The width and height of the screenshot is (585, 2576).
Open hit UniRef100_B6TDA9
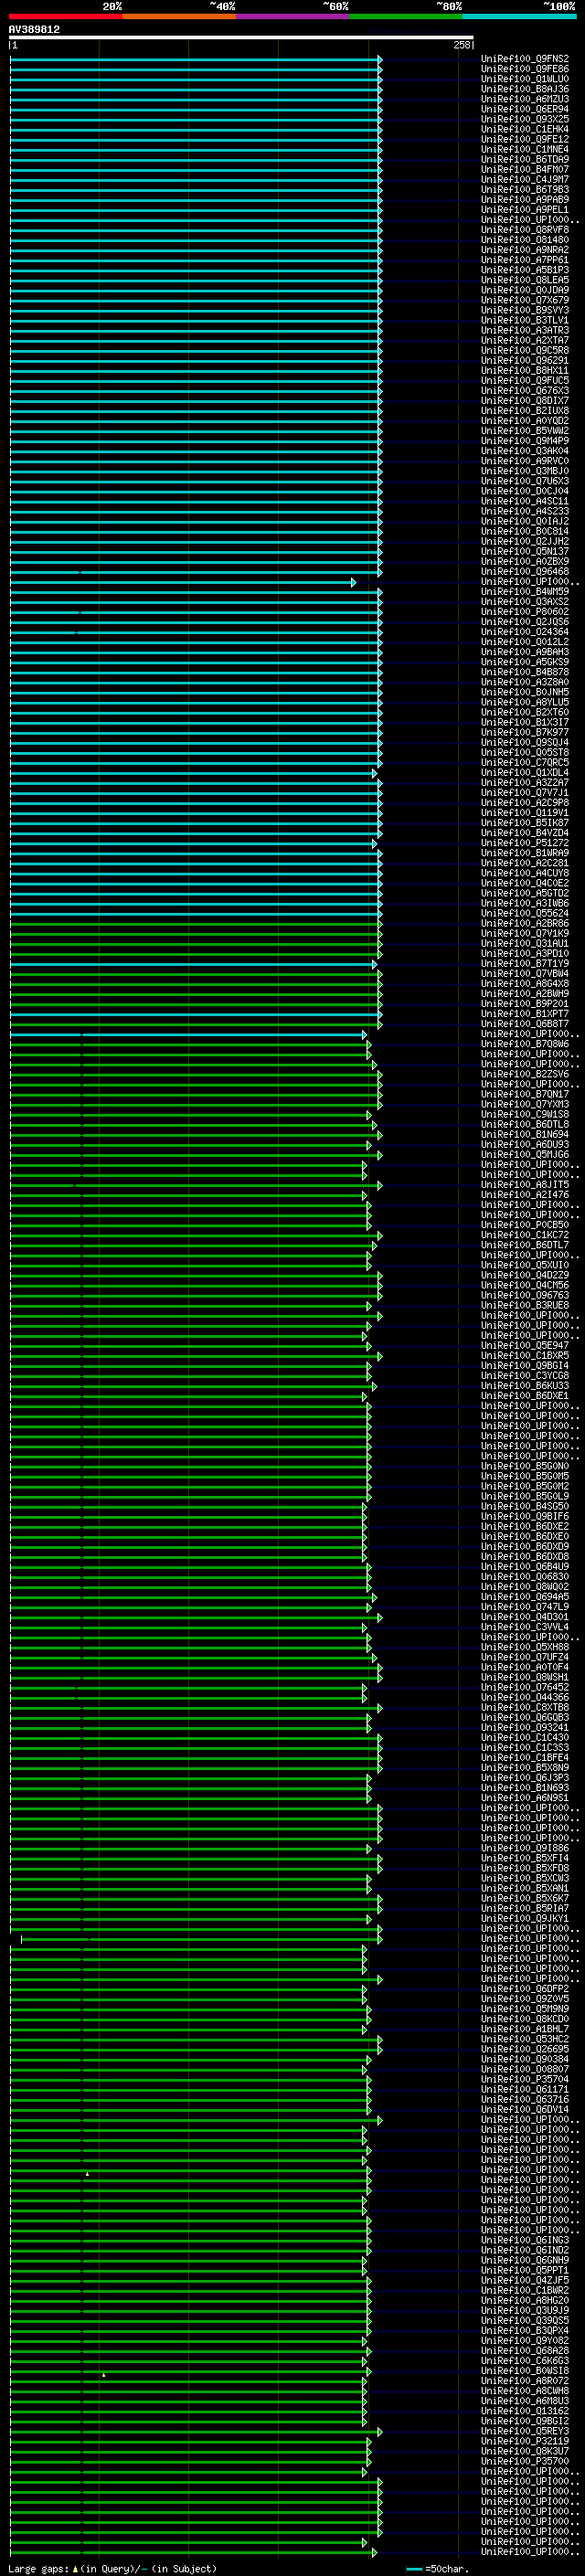tap(525, 159)
